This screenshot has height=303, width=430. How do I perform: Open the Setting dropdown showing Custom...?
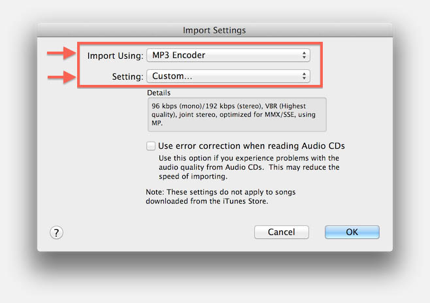click(228, 76)
